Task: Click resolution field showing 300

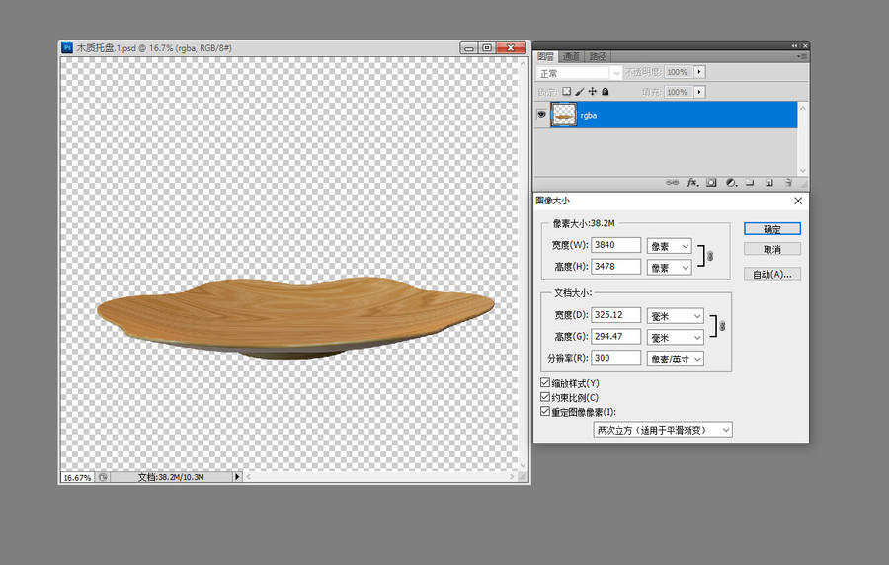Action: click(x=615, y=358)
